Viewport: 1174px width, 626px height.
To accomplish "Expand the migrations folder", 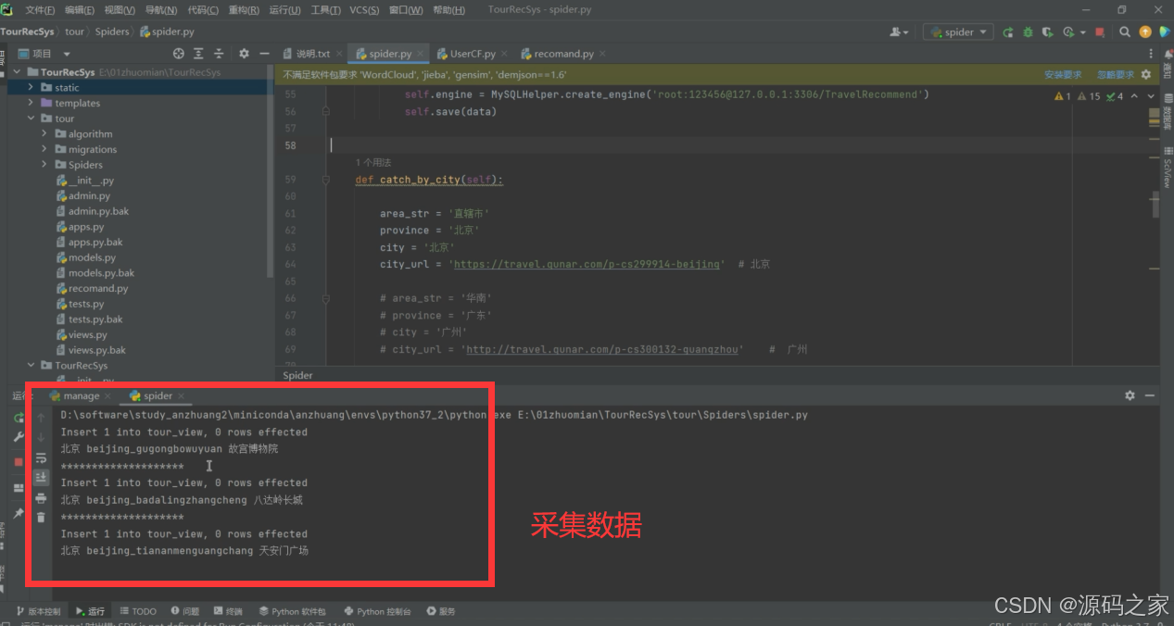I will pos(44,149).
